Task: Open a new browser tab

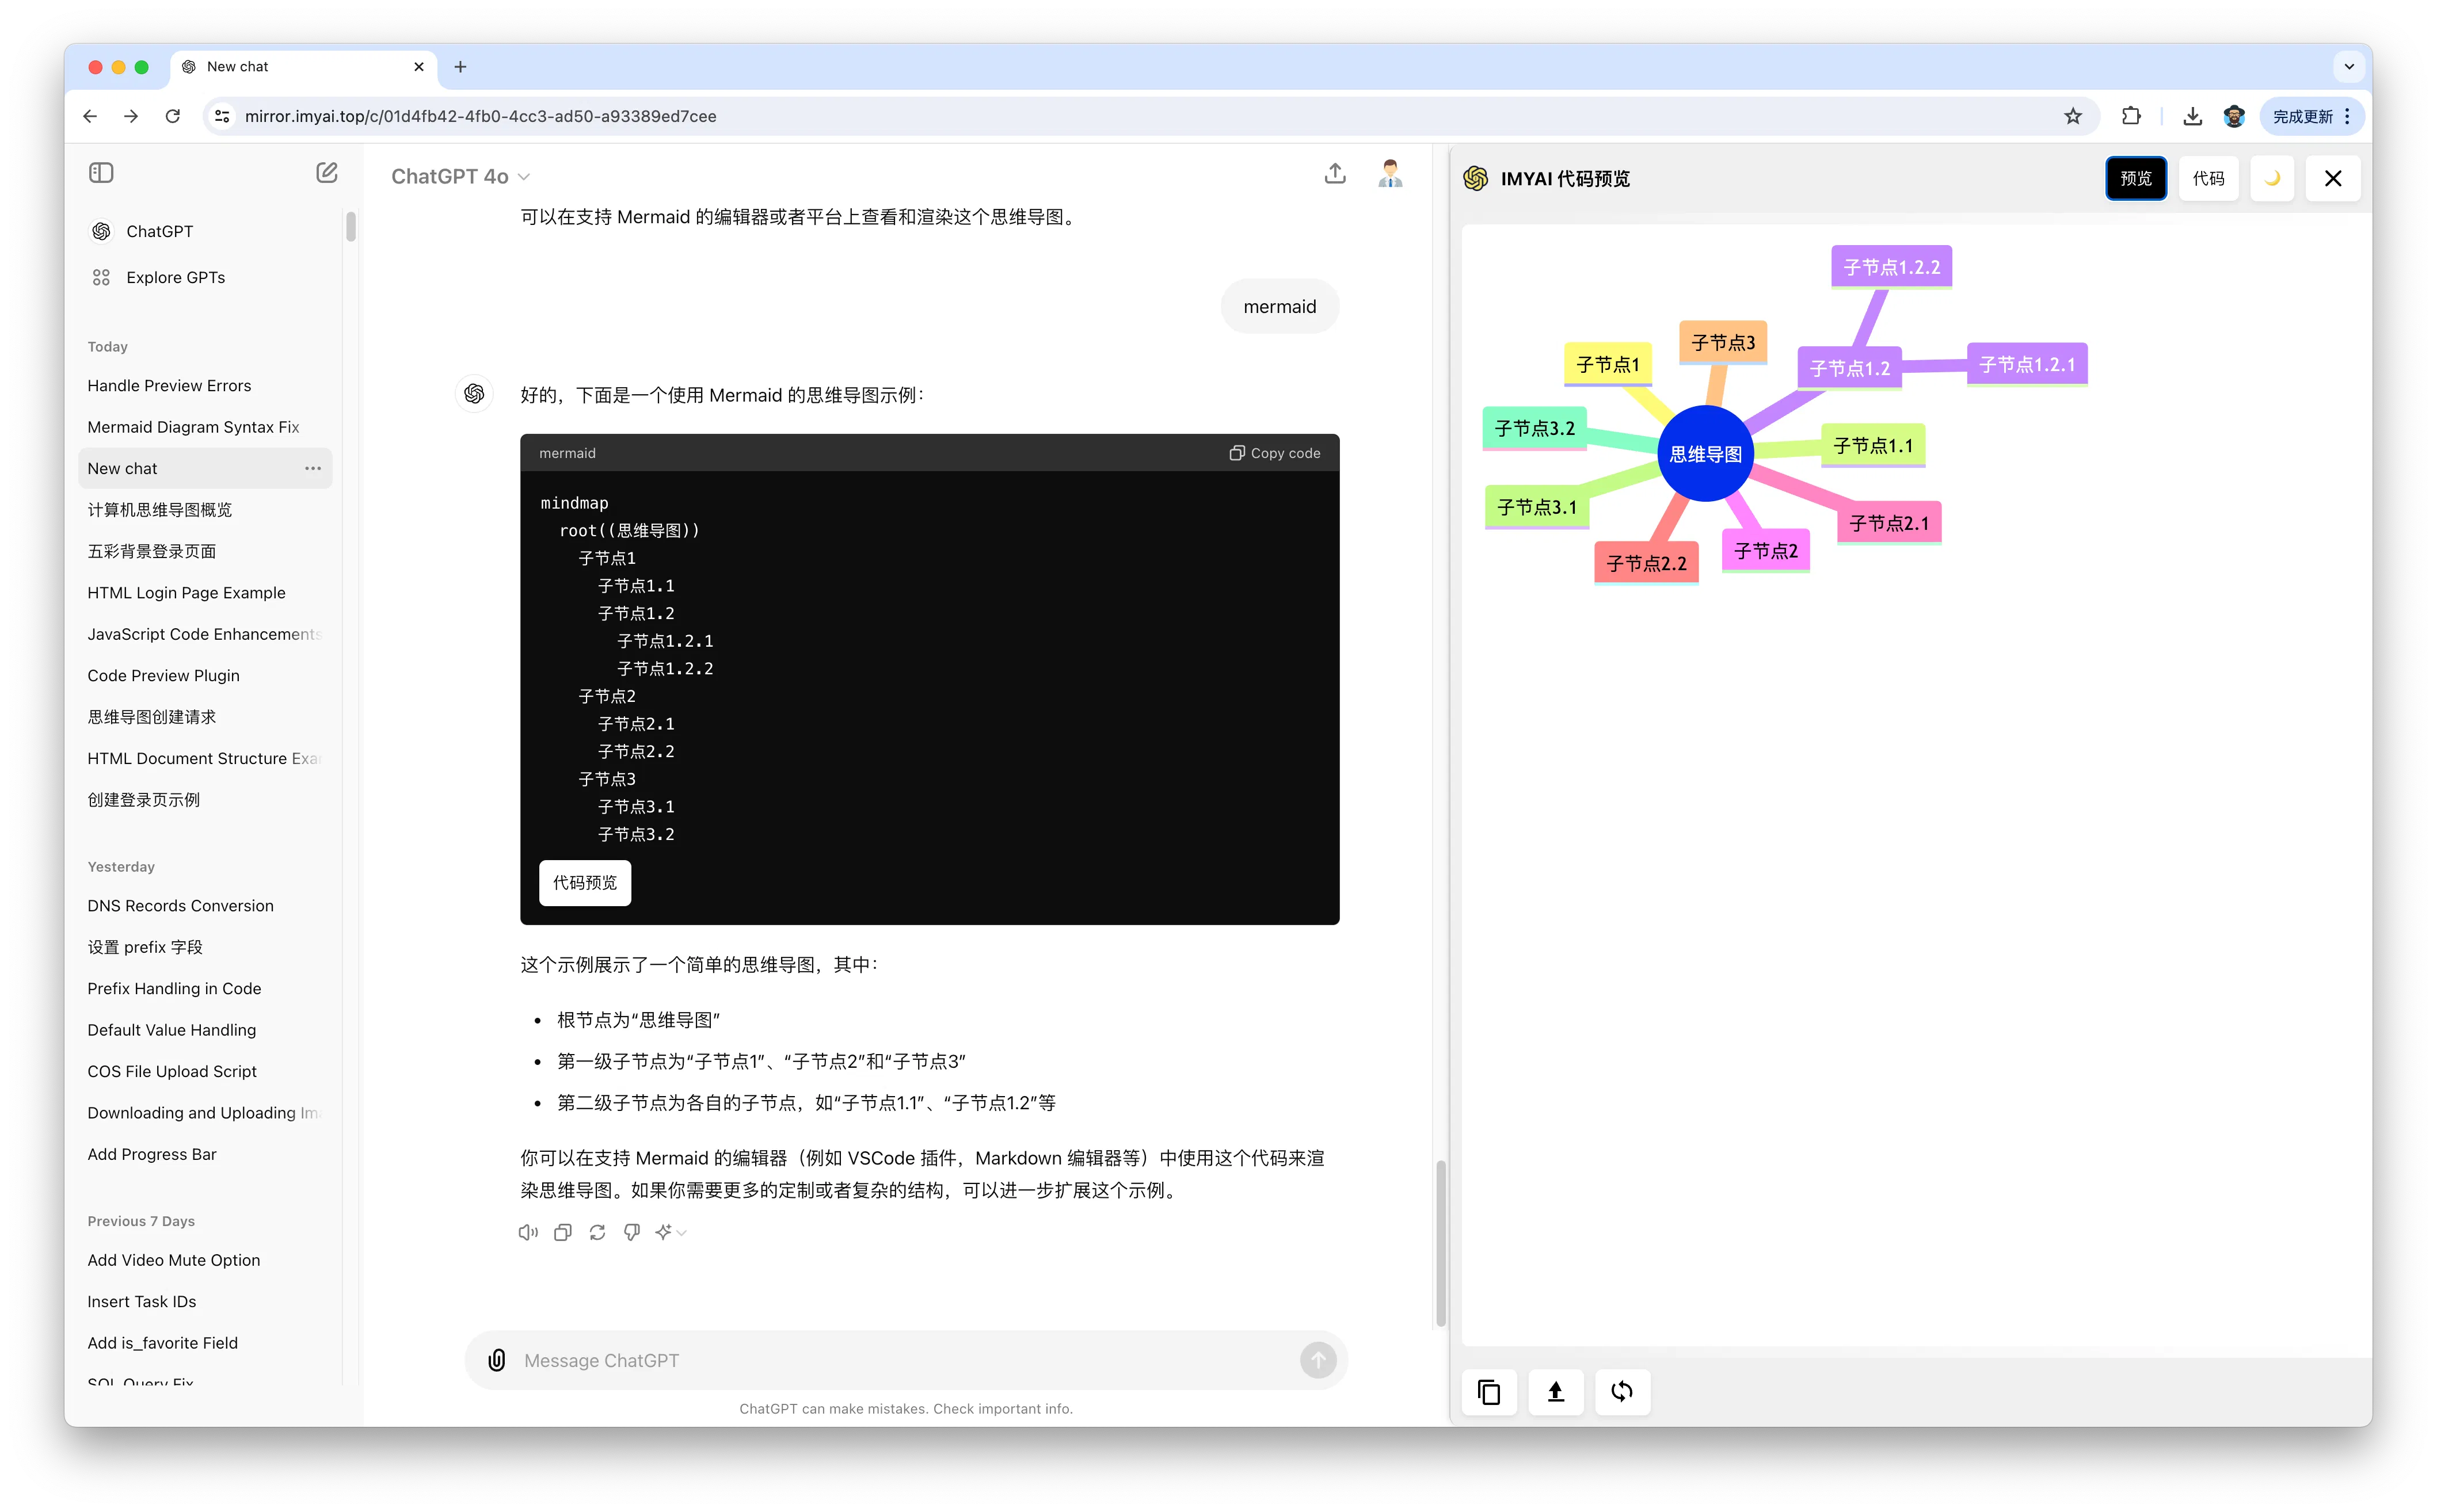Action: tap(460, 67)
